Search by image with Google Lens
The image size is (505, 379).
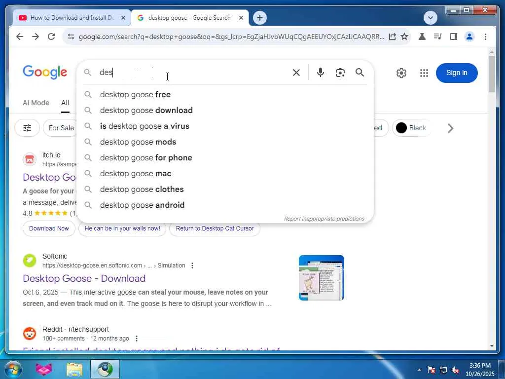tap(340, 73)
